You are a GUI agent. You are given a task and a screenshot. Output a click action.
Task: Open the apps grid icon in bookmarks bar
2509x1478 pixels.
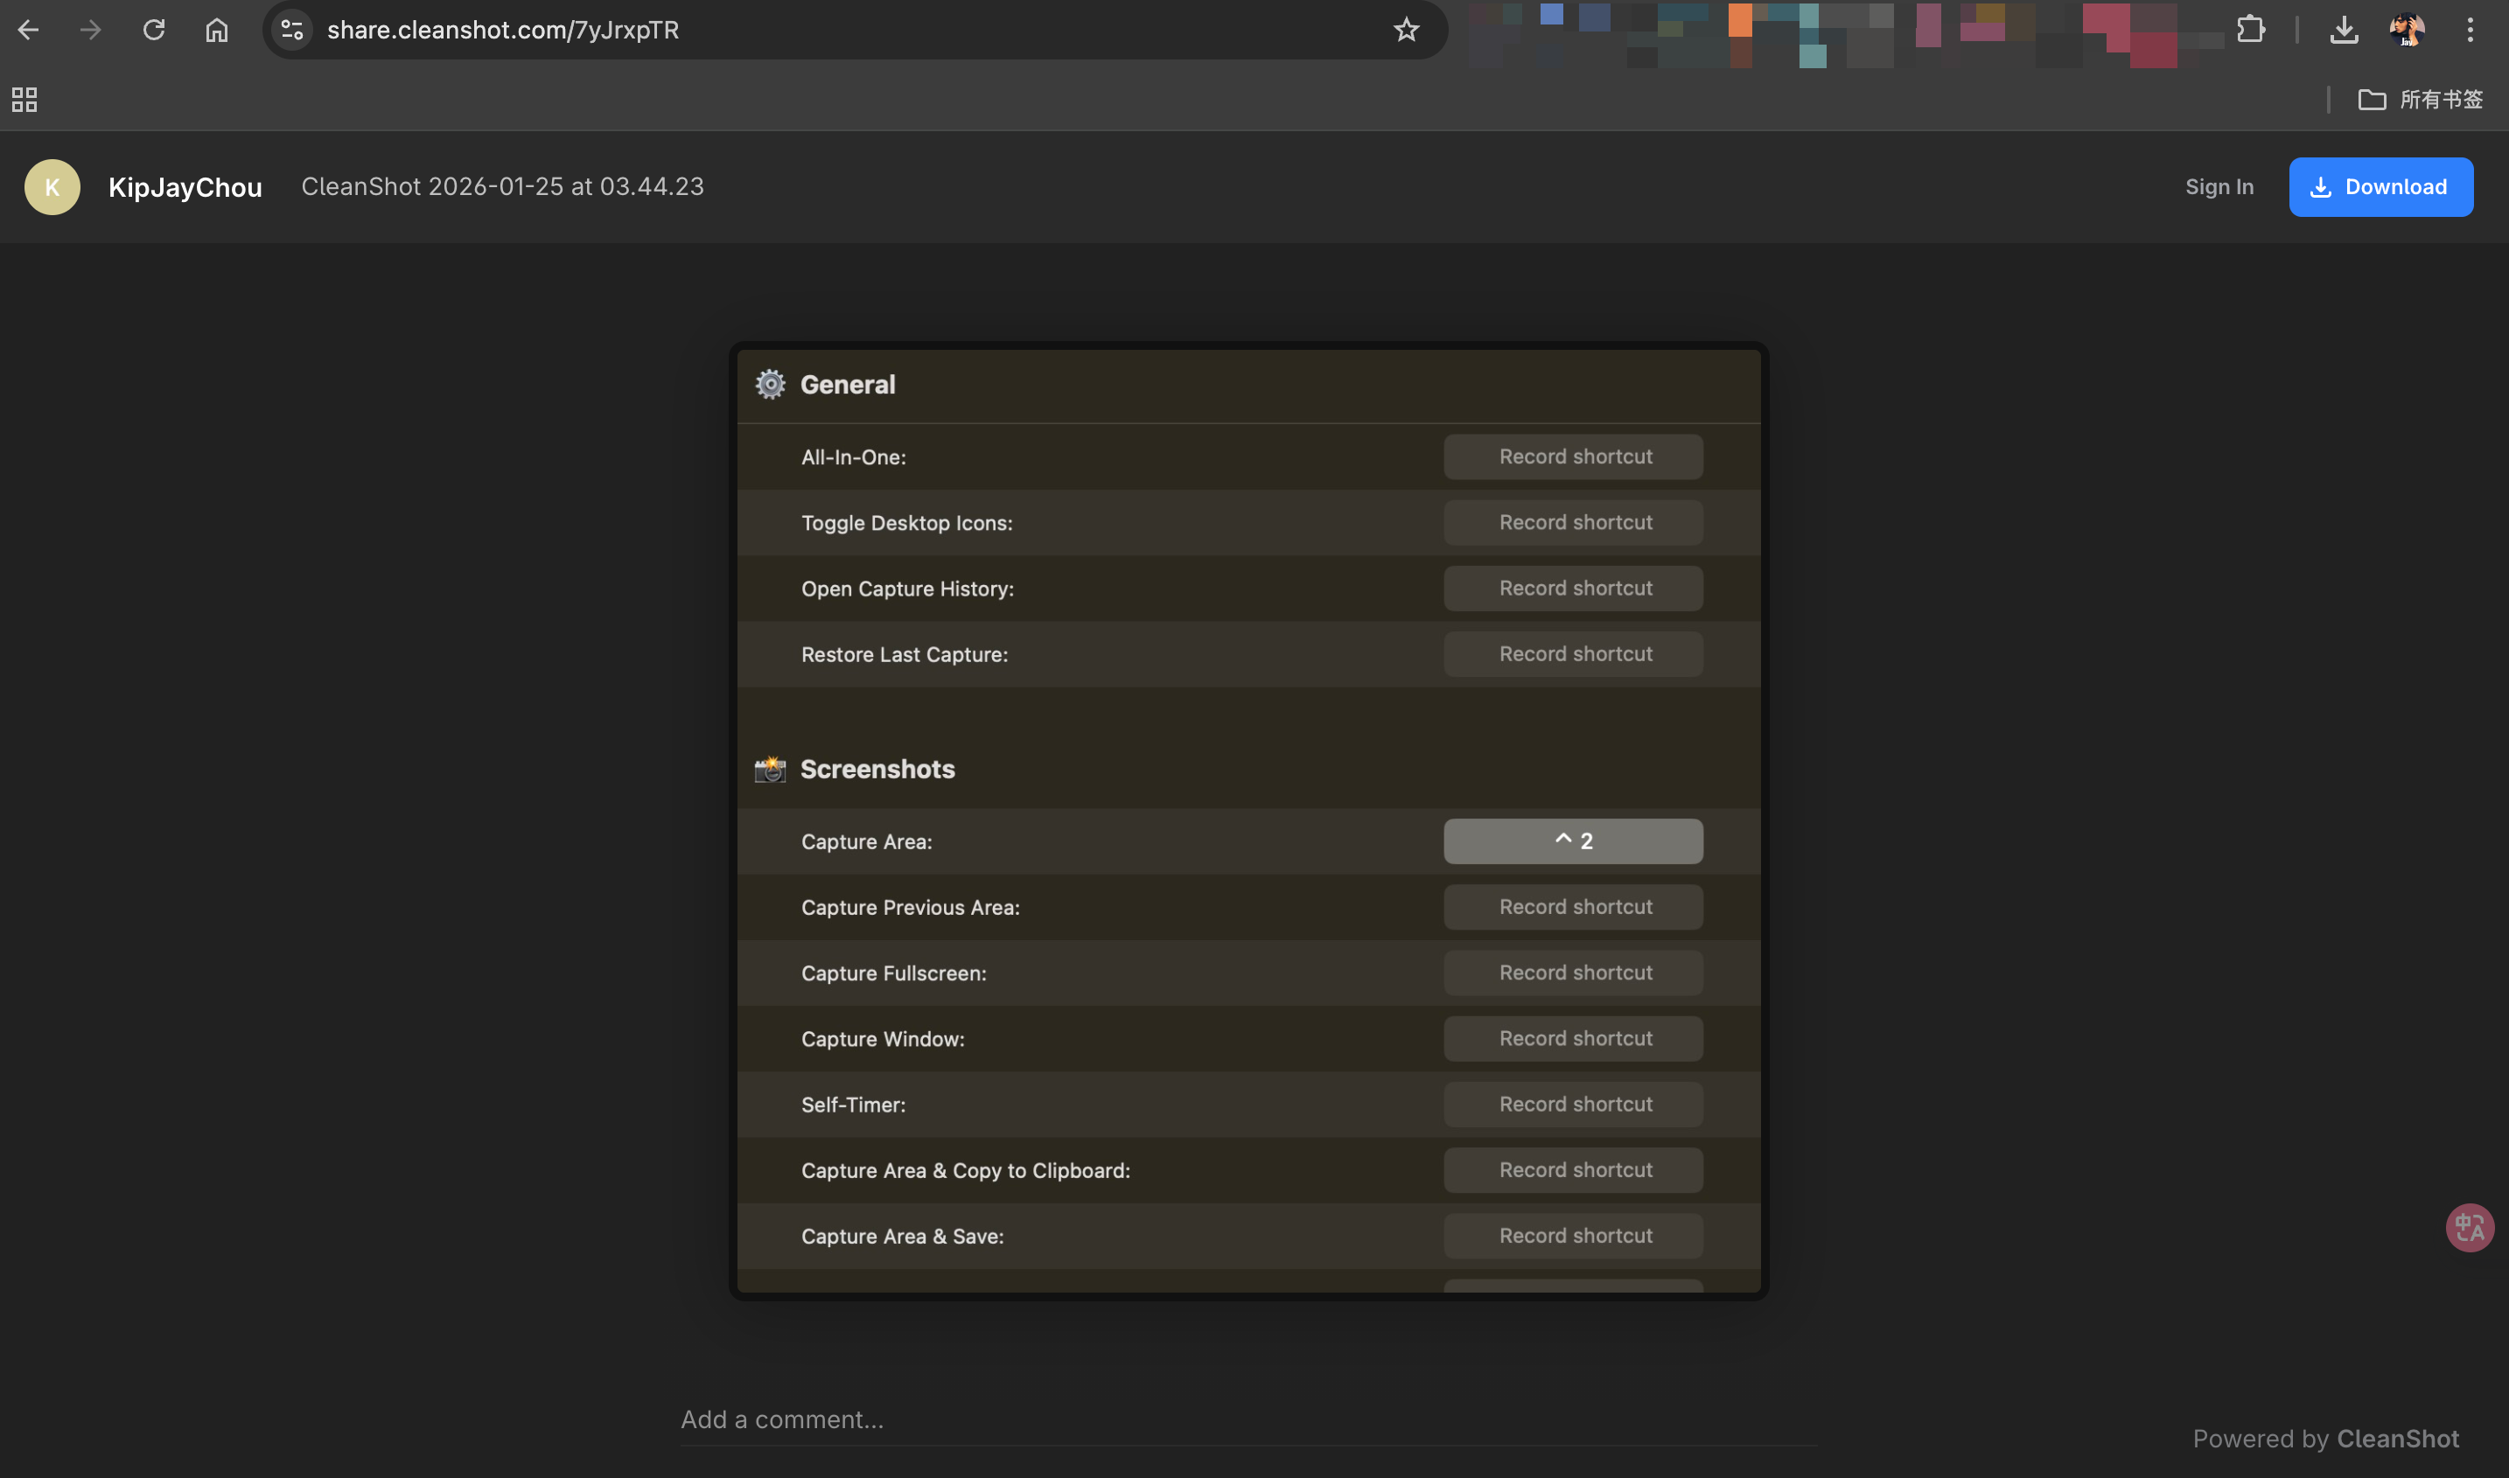coord(24,100)
